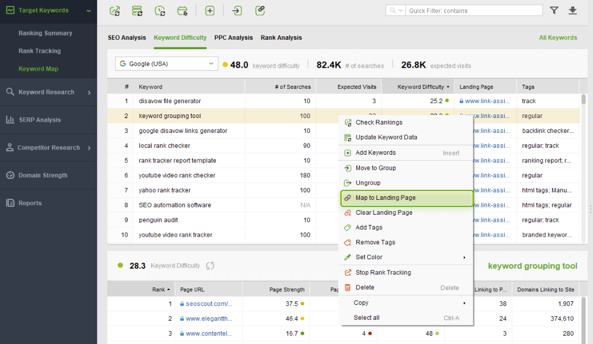Refresh keyword difficulty with the circular arrows icon
Screen dimensions: 593x344
click(x=211, y=266)
